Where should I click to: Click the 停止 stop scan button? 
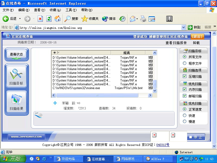click(196, 137)
